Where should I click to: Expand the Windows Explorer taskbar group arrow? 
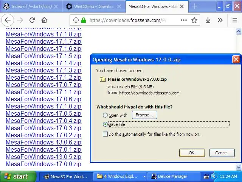click(144, 176)
